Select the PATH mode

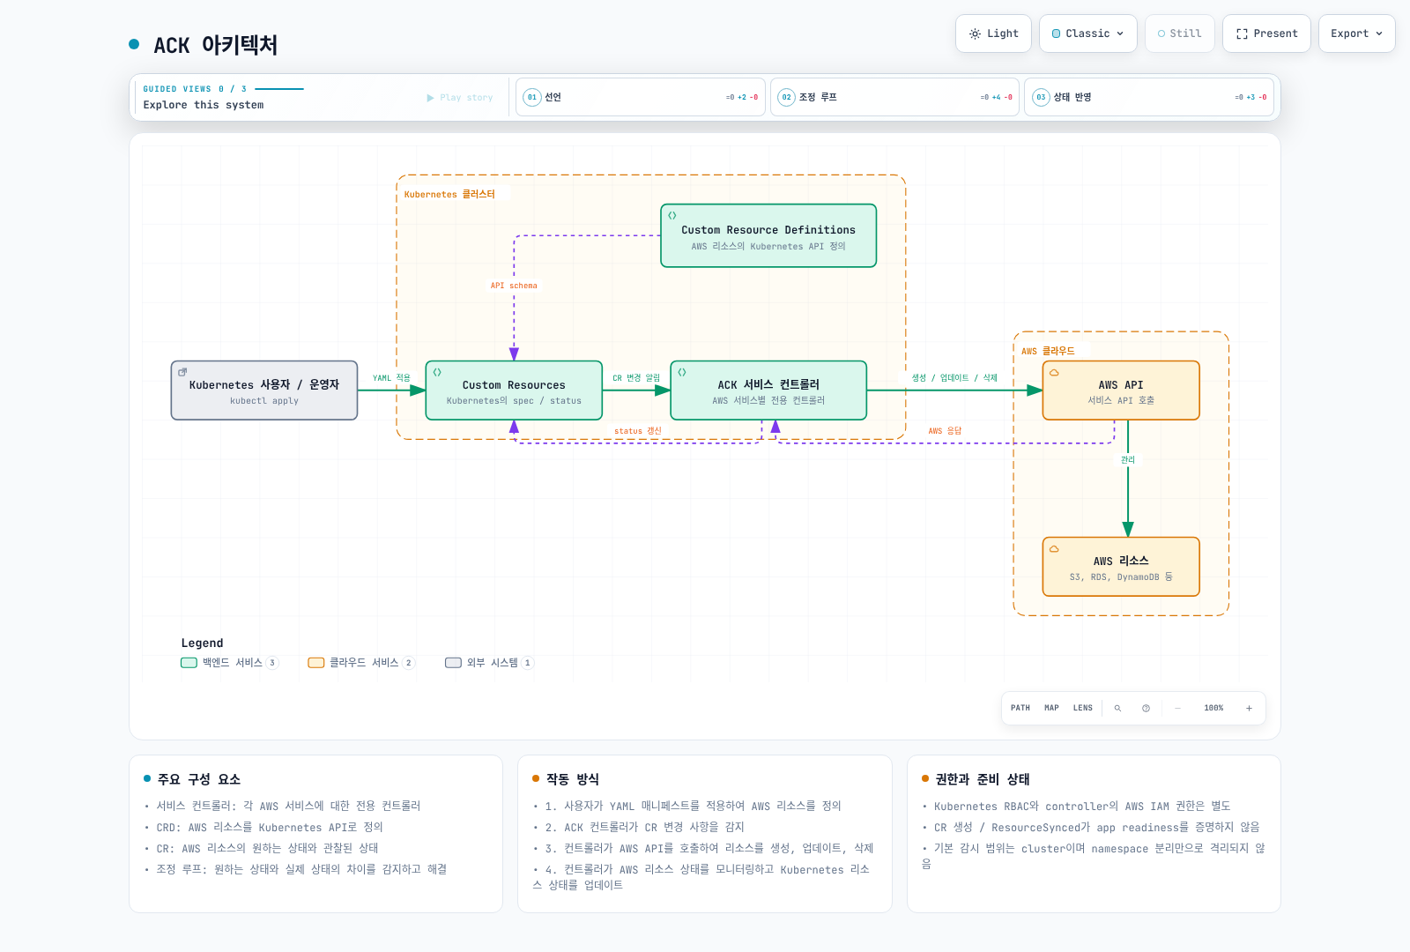pos(1020,708)
